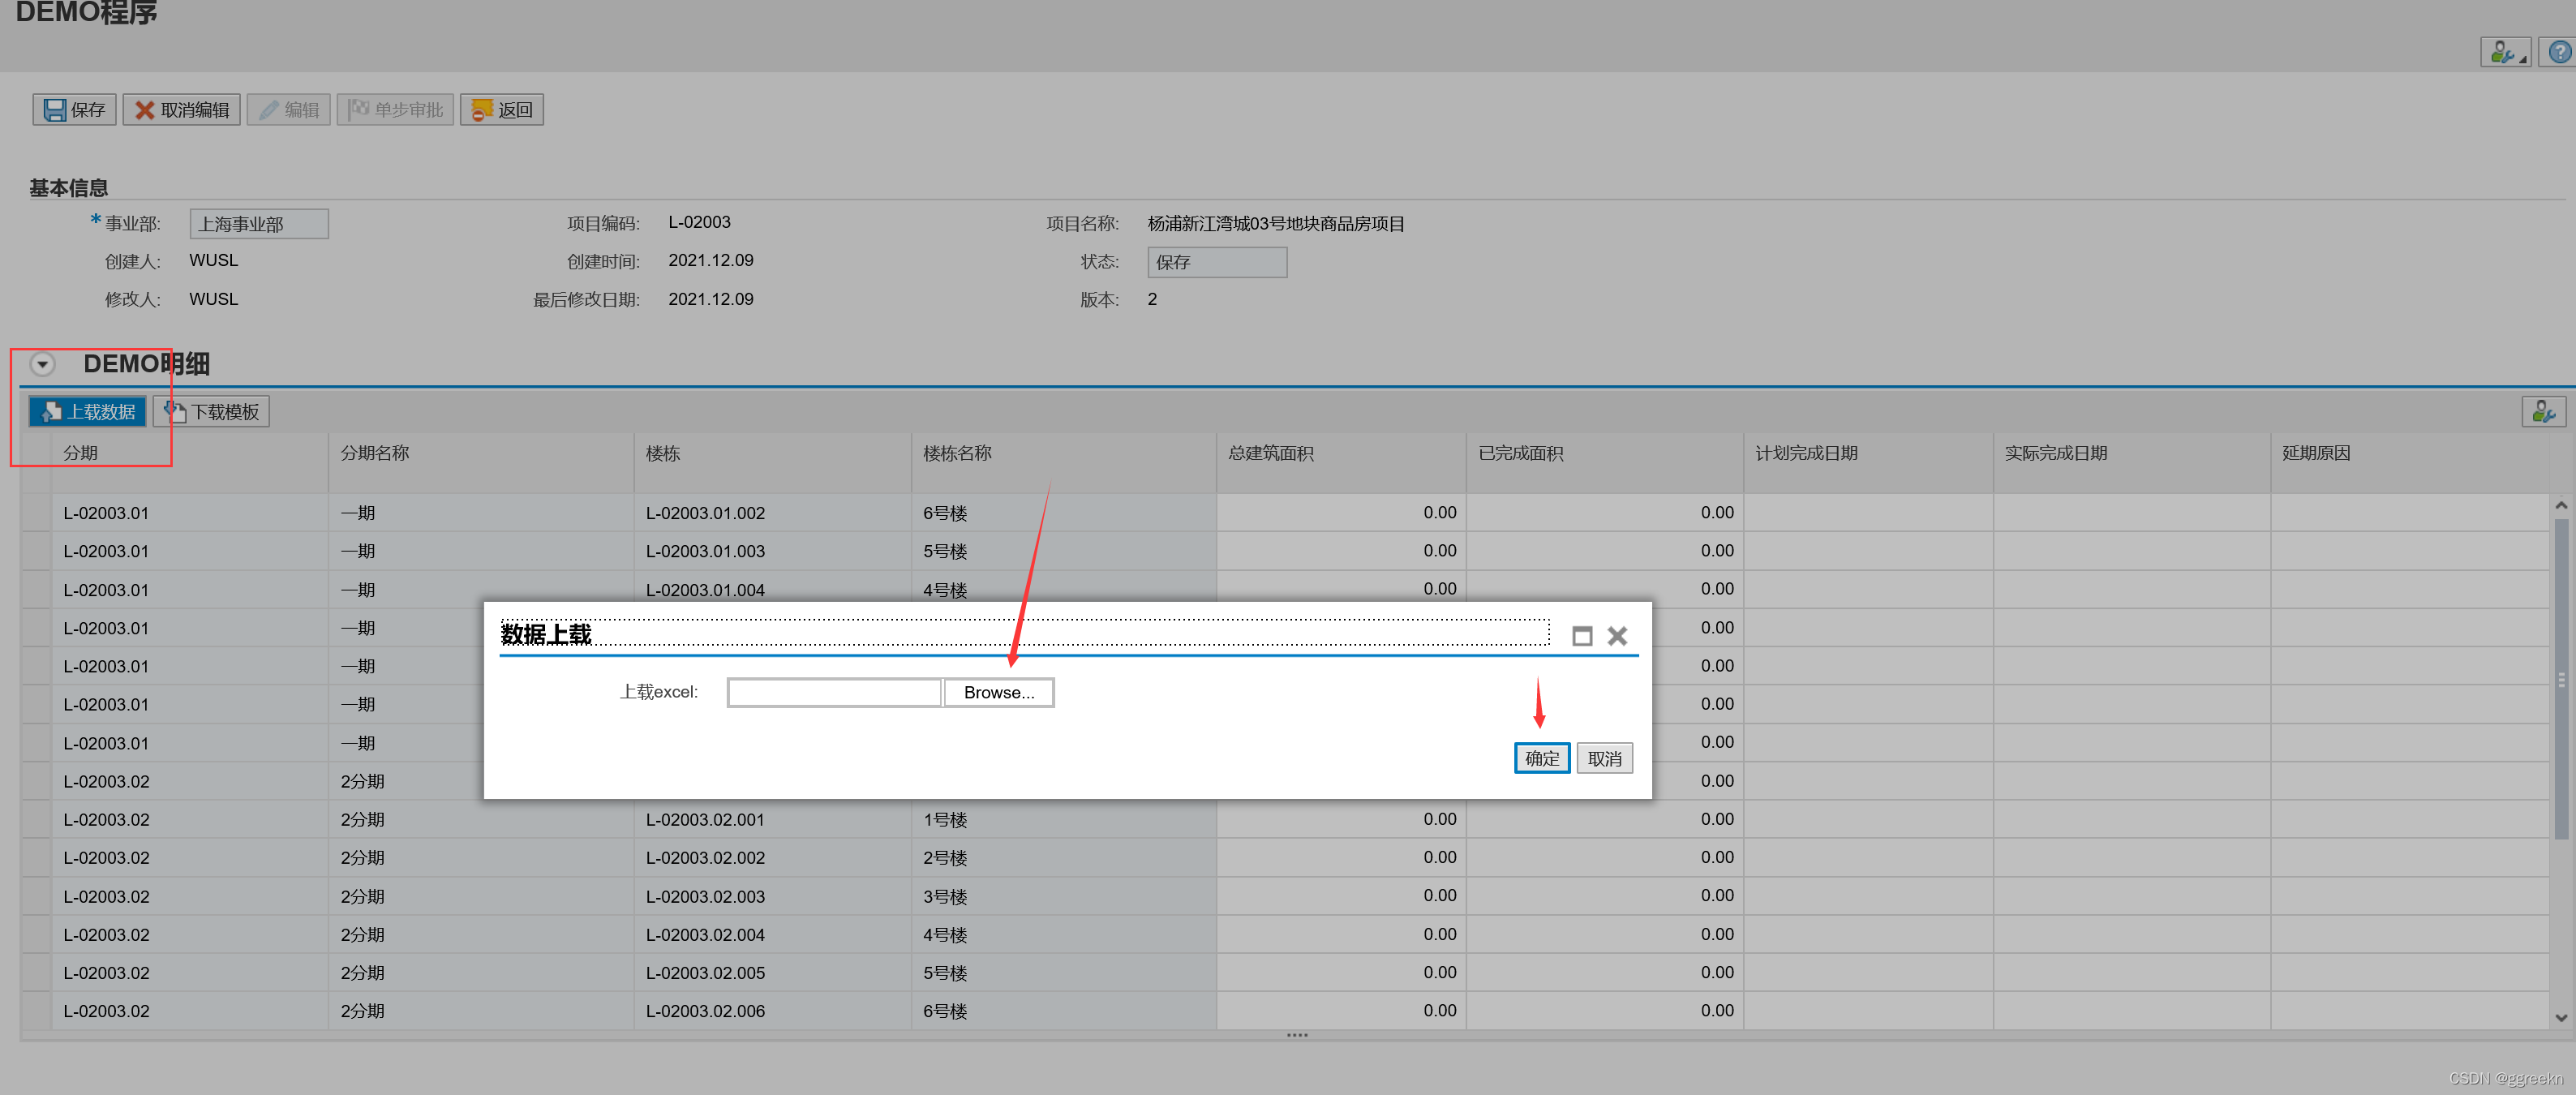Click the Browse... button
Image resolution: width=2576 pixels, height=1095 pixels.
(999, 692)
